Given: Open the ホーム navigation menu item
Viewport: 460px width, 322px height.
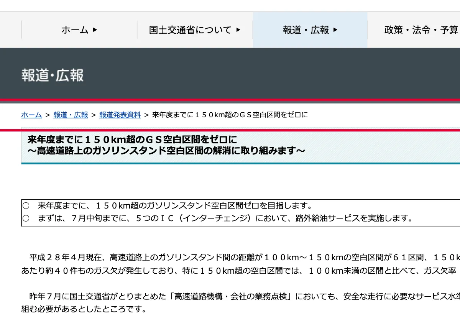Looking at the screenshot, I should click(79, 30).
